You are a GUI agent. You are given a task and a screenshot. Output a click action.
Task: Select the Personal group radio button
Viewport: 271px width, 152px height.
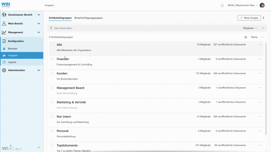(x=52, y=131)
